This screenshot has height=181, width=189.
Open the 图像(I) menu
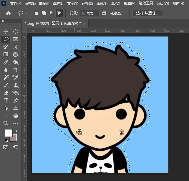coord(44,4)
